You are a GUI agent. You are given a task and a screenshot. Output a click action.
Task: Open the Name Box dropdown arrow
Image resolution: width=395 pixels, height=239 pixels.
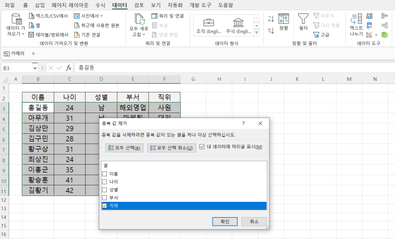[x=35, y=68]
